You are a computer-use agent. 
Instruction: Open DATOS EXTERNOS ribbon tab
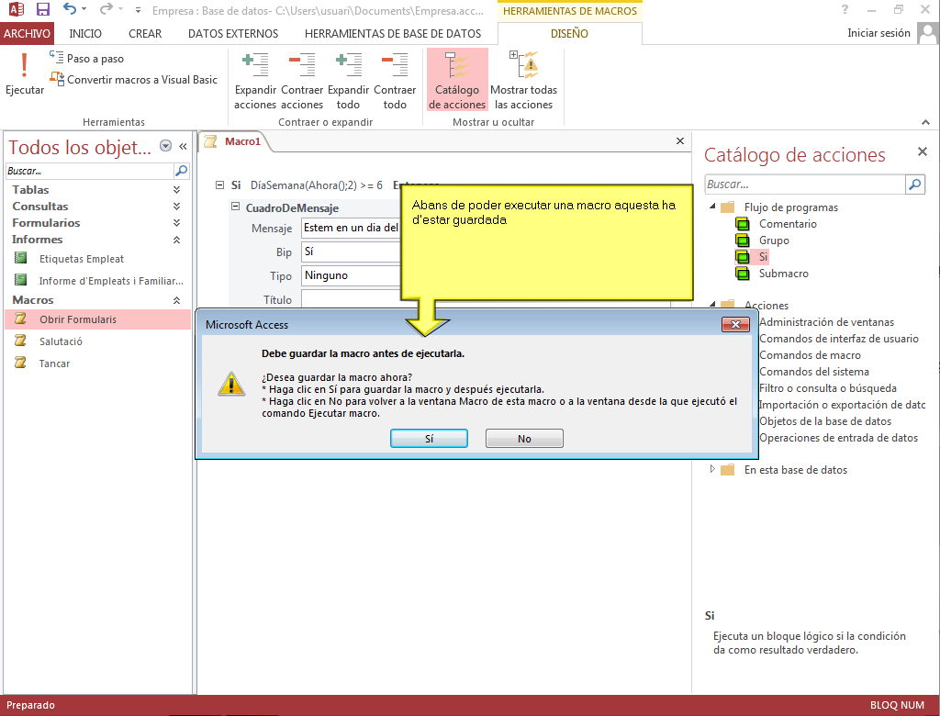tap(233, 34)
